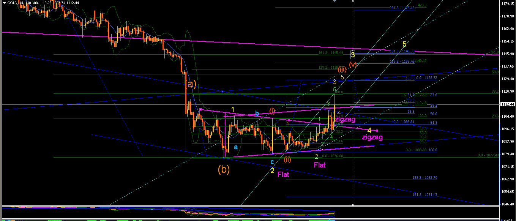516x221 pixels.
Task: Select the red (i) wave label
Action: 272,111
